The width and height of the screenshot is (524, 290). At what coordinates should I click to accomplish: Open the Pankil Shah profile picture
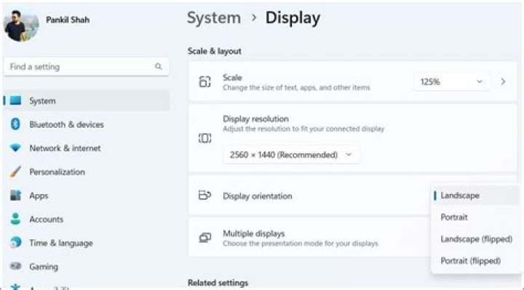click(x=21, y=25)
